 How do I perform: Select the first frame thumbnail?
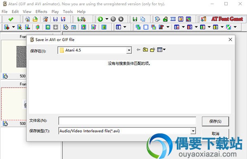(14, 57)
